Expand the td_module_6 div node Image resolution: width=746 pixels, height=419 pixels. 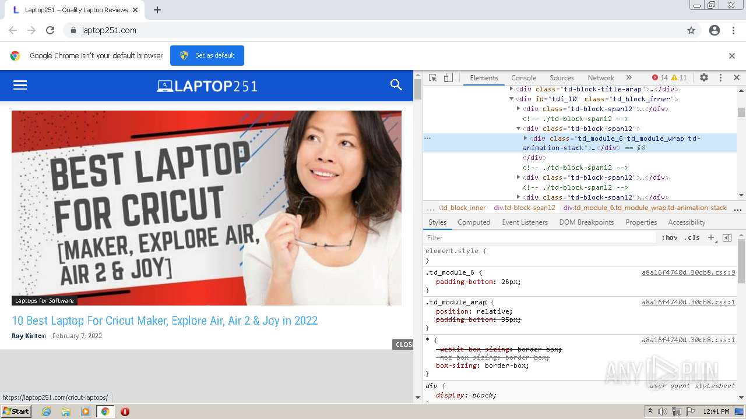[x=525, y=139]
